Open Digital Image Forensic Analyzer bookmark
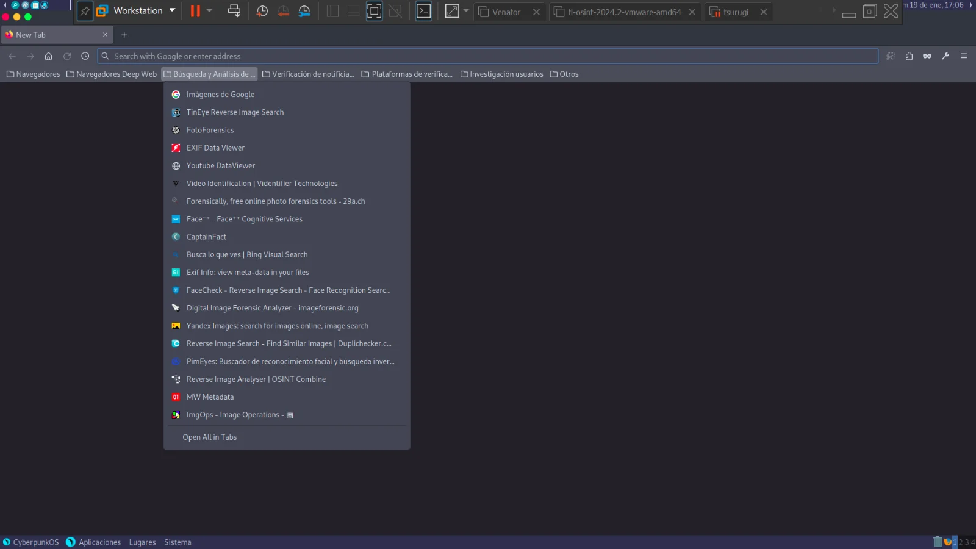 (287, 308)
